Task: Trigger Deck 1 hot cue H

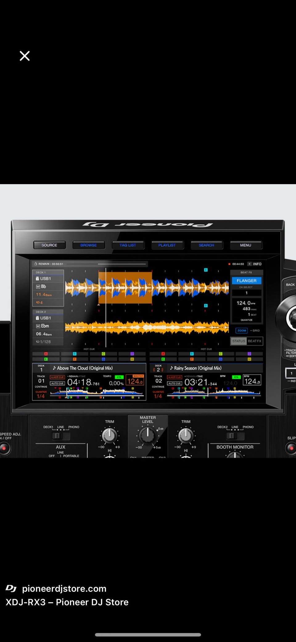Action: click(132, 359)
